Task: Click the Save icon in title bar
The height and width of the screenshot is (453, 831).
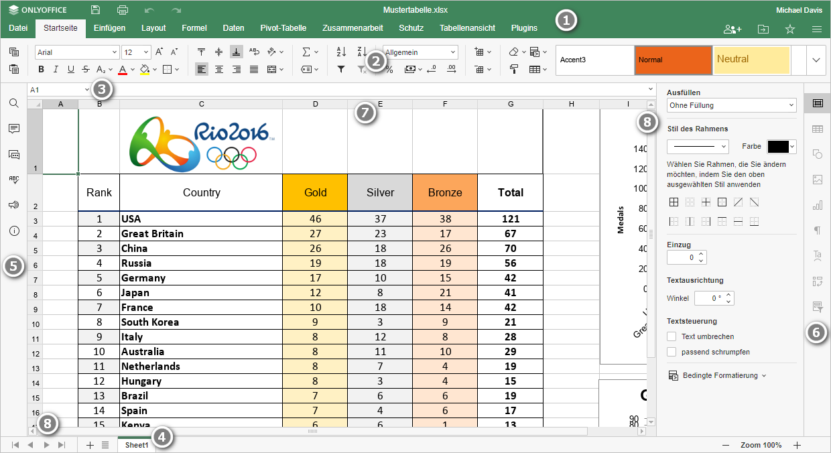Action: (x=96, y=10)
